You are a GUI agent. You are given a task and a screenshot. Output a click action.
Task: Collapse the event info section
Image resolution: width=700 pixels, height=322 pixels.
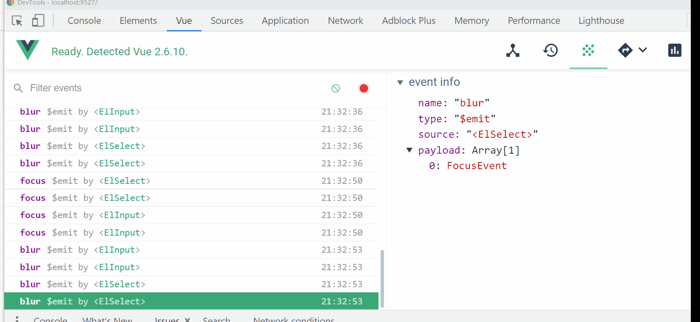tap(400, 82)
